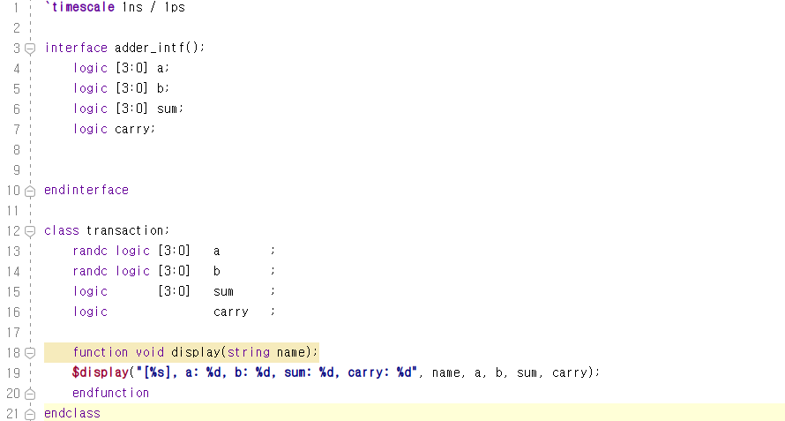The height and width of the screenshot is (421, 785).
Task: Click the endinterface keyword
Action: point(86,190)
